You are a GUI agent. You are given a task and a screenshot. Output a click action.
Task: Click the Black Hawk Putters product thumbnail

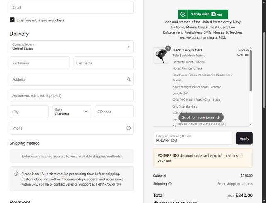click(161, 55)
